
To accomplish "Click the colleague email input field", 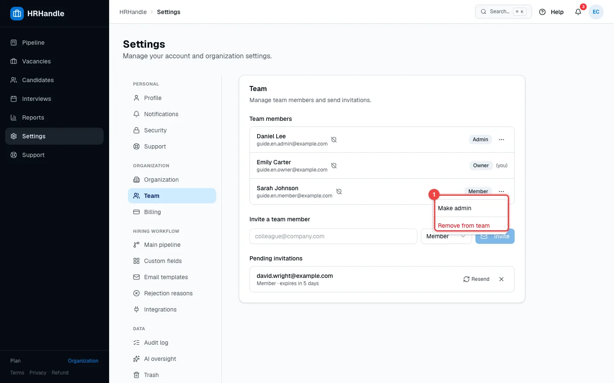I will (333, 236).
